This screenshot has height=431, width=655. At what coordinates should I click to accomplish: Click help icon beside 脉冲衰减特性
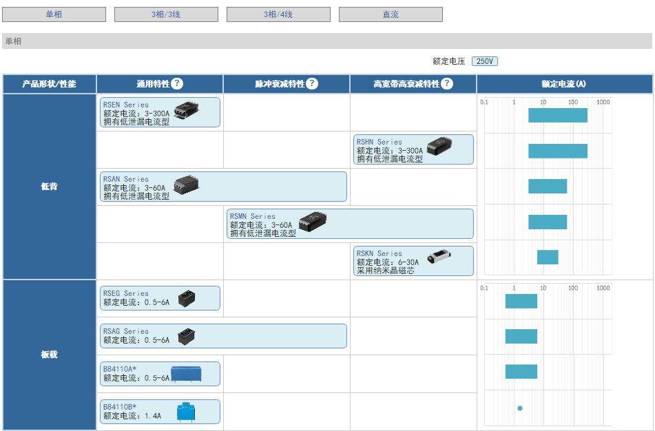(x=312, y=84)
